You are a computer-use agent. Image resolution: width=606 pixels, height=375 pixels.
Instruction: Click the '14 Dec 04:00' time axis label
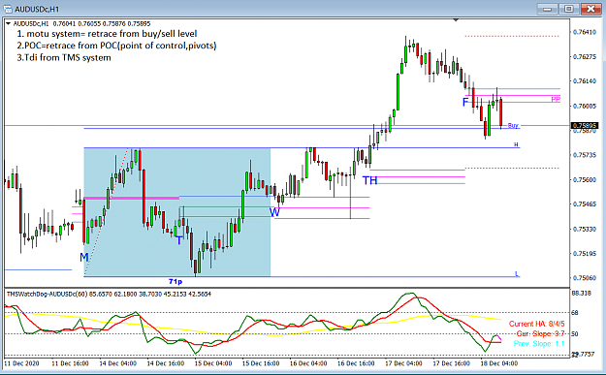[118, 363]
